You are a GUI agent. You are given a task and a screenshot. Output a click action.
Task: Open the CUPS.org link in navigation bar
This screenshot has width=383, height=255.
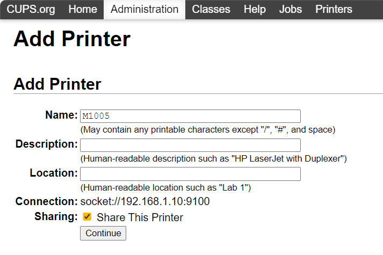click(31, 9)
